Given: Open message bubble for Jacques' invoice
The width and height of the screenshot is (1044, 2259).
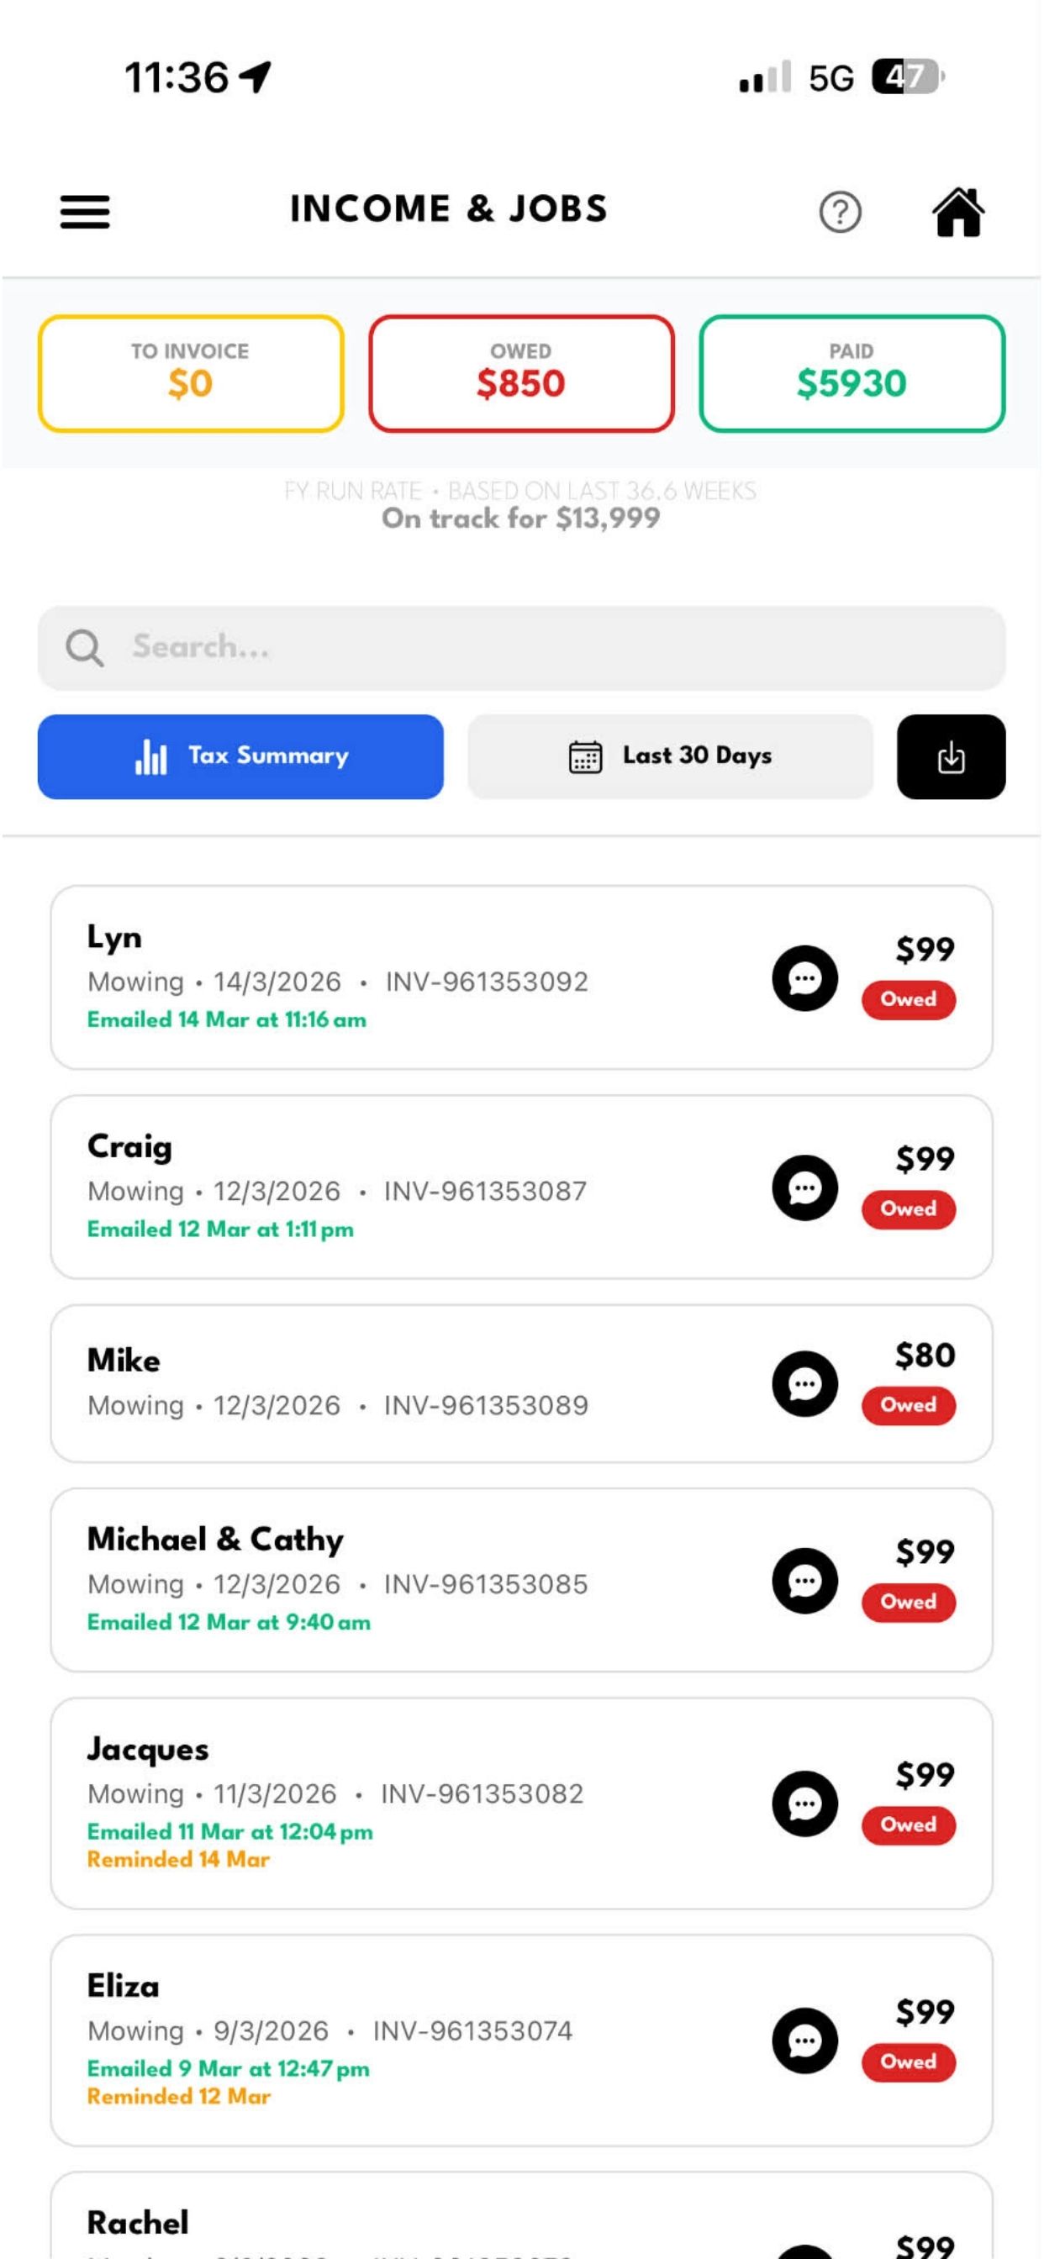Looking at the screenshot, I should [x=804, y=1804].
